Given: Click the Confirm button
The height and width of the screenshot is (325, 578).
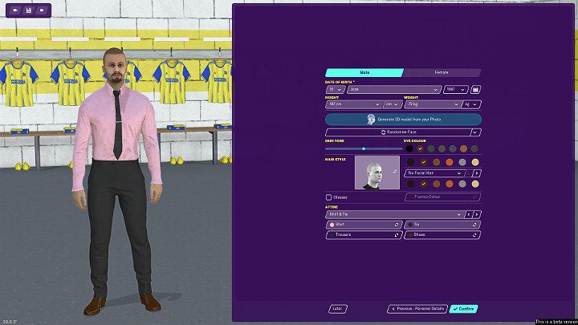Looking at the screenshot, I should (x=463, y=309).
